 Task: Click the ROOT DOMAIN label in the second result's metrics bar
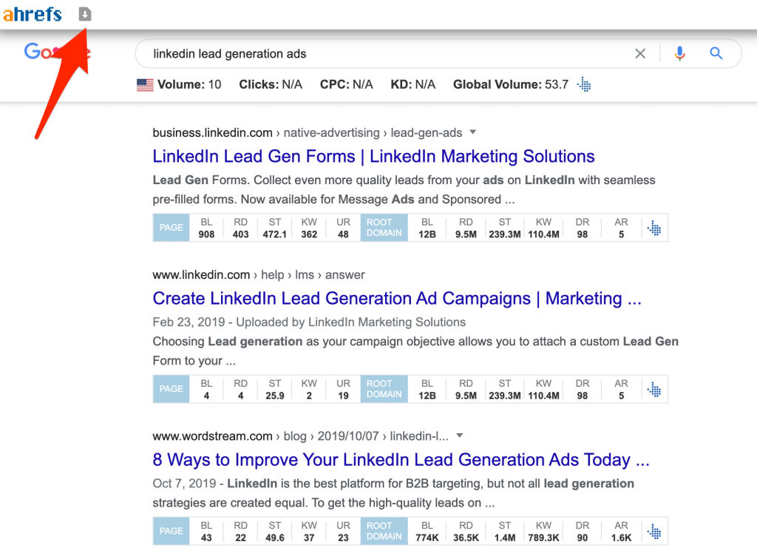tap(384, 389)
